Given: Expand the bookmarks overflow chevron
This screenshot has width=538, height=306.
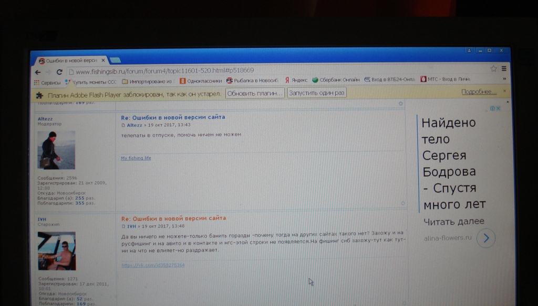Looking at the screenshot, I should [504, 79].
